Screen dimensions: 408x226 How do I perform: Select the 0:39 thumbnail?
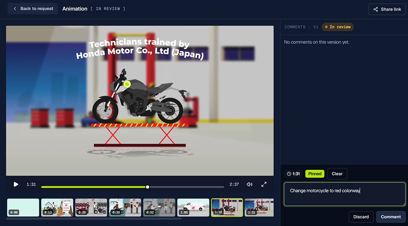125,207
